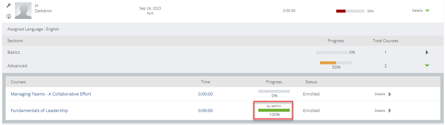This screenshot has height=125, width=445.
Task: Expand Details arrow for Fundamentals of Leadership
Action: [x=390, y=111]
